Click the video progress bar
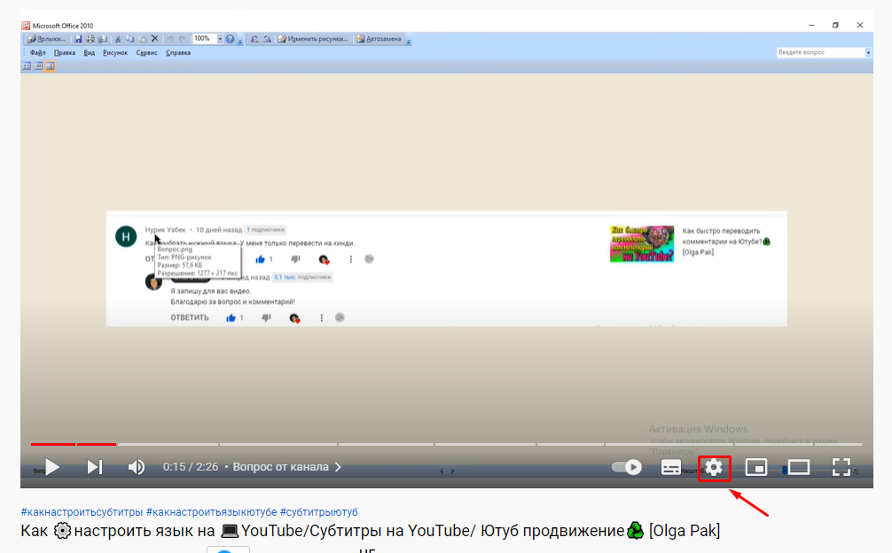The height and width of the screenshot is (553, 892). 446,444
